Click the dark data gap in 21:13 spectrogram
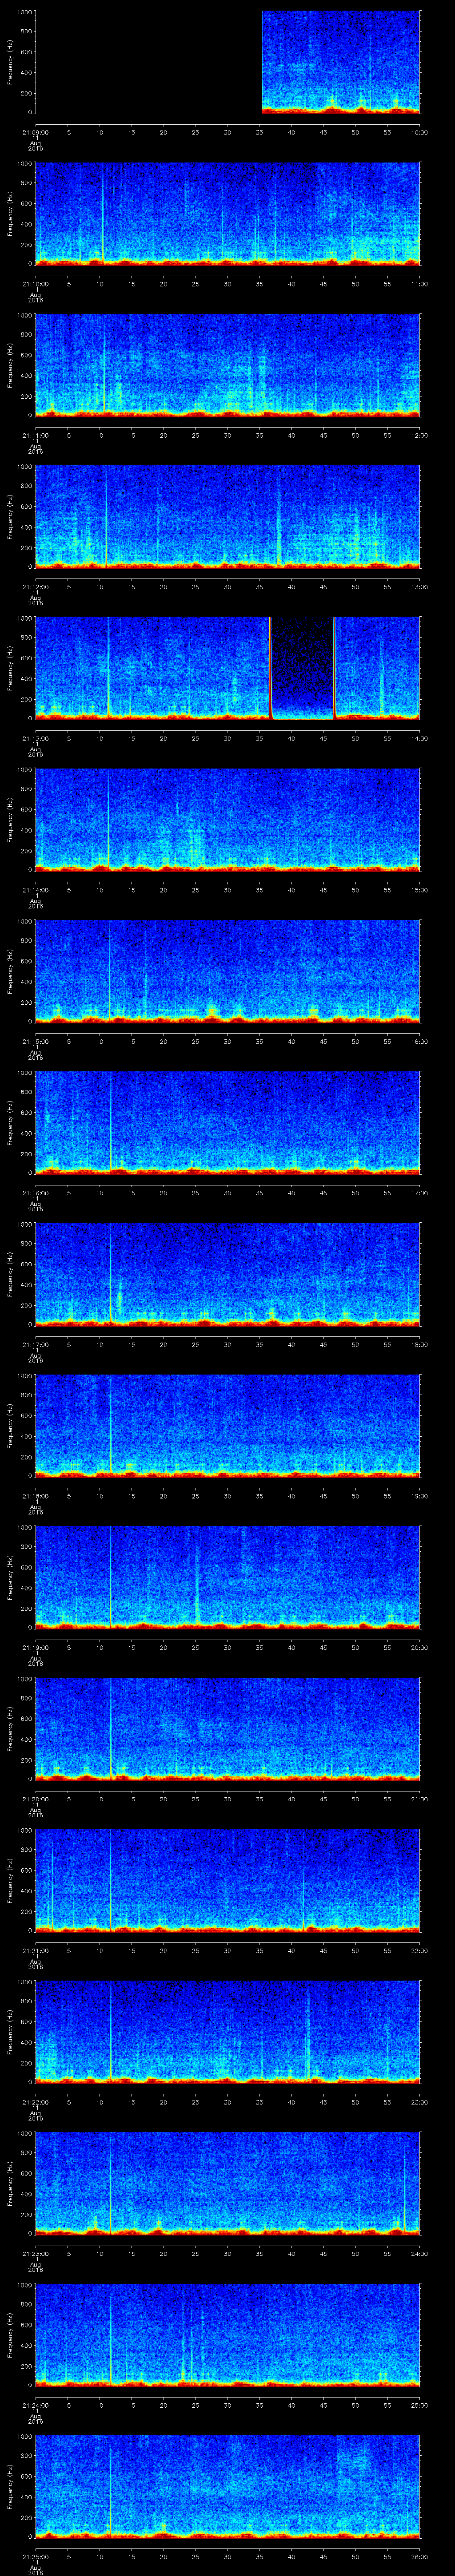455x2576 pixels. [302, 665]
